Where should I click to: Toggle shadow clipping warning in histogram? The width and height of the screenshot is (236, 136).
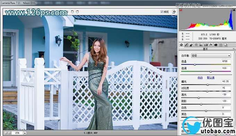tap(181, 10)
